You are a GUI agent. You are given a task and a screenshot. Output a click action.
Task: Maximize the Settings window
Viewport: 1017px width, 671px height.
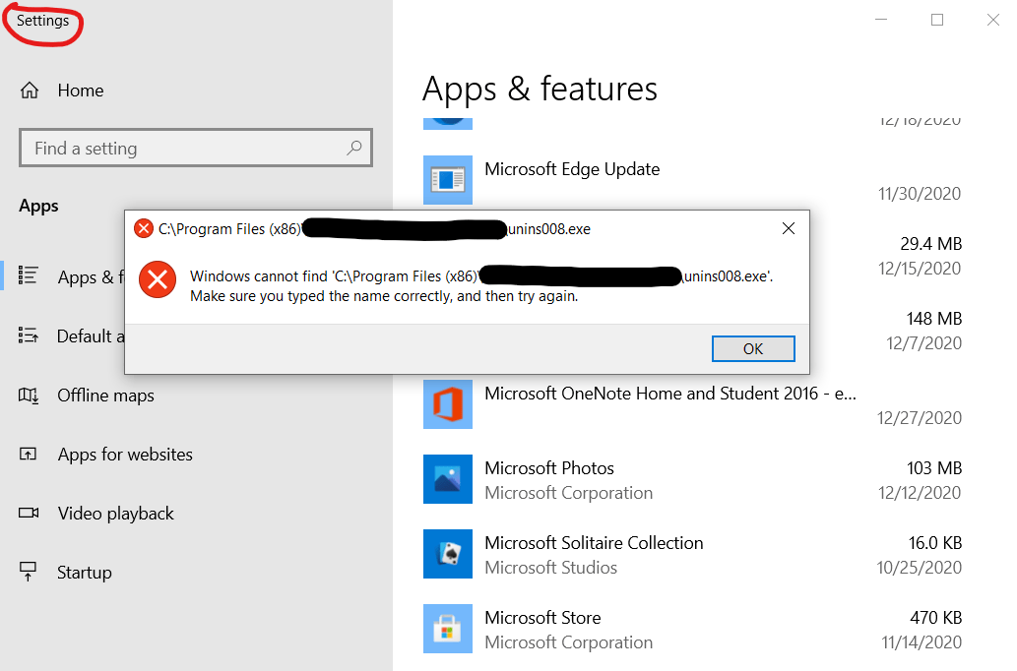937,20
